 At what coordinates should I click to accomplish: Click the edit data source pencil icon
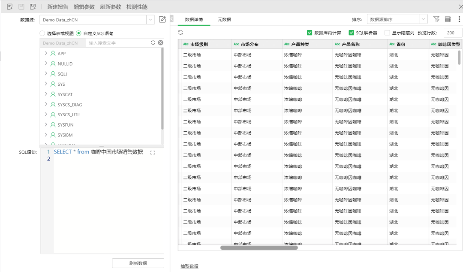tap(162, 19)
